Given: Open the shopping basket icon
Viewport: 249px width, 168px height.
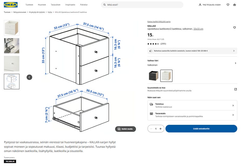Looking at the screenshot, I should [234, 5].
